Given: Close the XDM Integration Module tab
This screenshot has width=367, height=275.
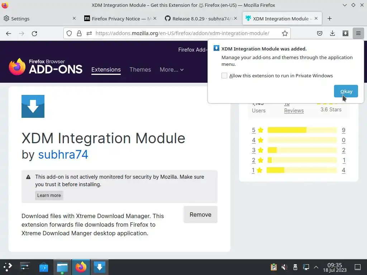Looking at the screenshot, I should click(x=316, y=18).
